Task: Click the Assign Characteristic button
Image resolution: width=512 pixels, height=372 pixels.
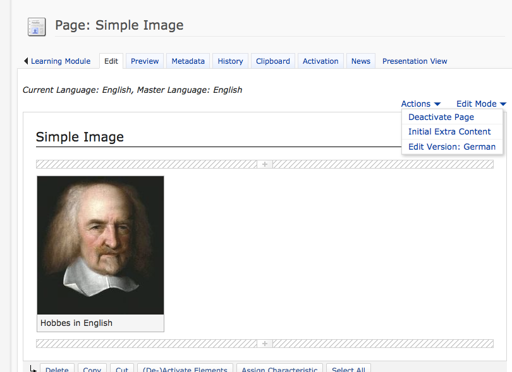Action: point(279,369)
